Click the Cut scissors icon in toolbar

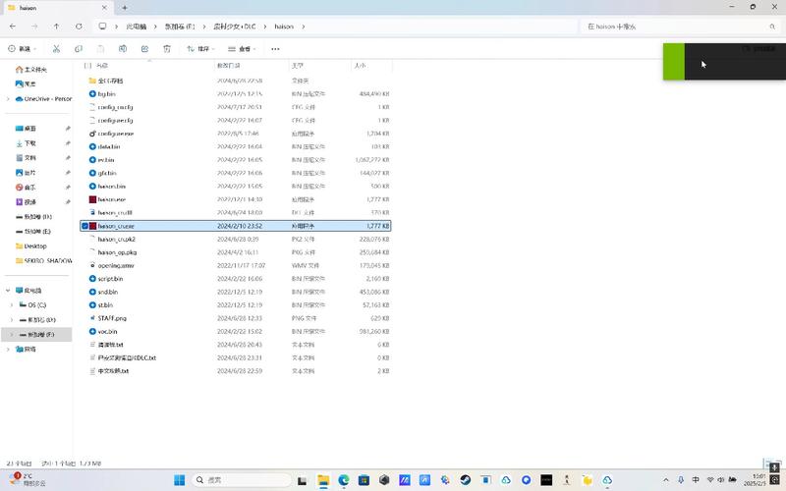pos(56,48)
